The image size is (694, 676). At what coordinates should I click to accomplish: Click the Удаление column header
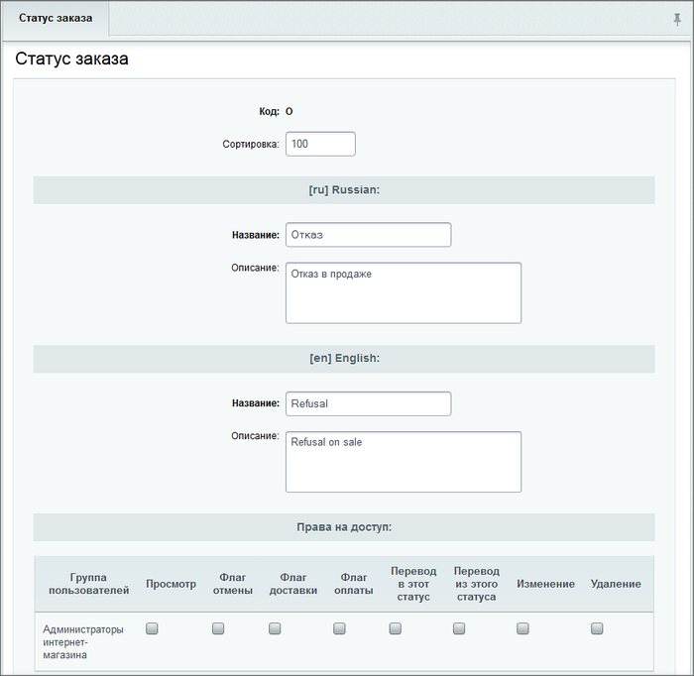click(x=616, y=584)
